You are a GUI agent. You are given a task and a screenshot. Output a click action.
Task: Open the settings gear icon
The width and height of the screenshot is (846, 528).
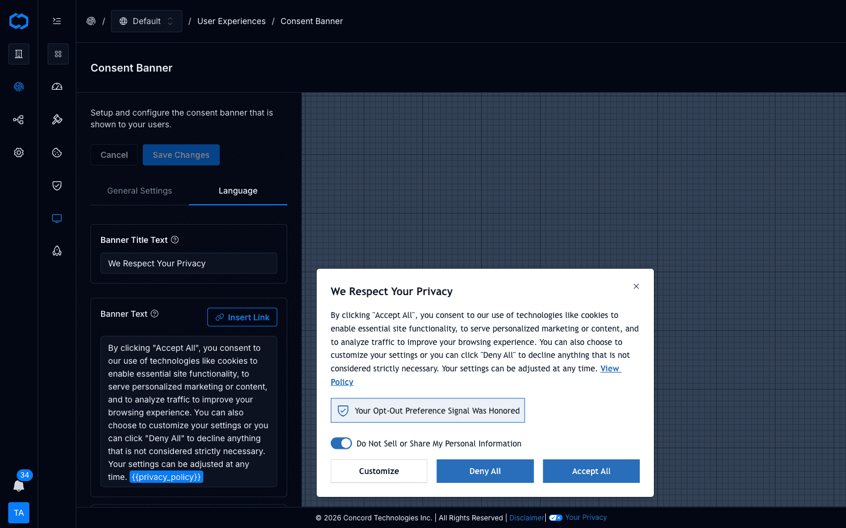click(x=19, y=153)
